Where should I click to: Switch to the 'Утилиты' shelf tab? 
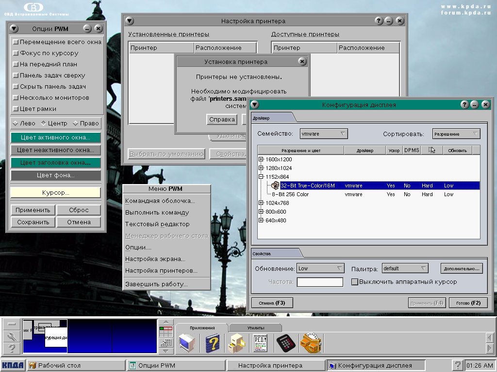click(x=255, y=328)
